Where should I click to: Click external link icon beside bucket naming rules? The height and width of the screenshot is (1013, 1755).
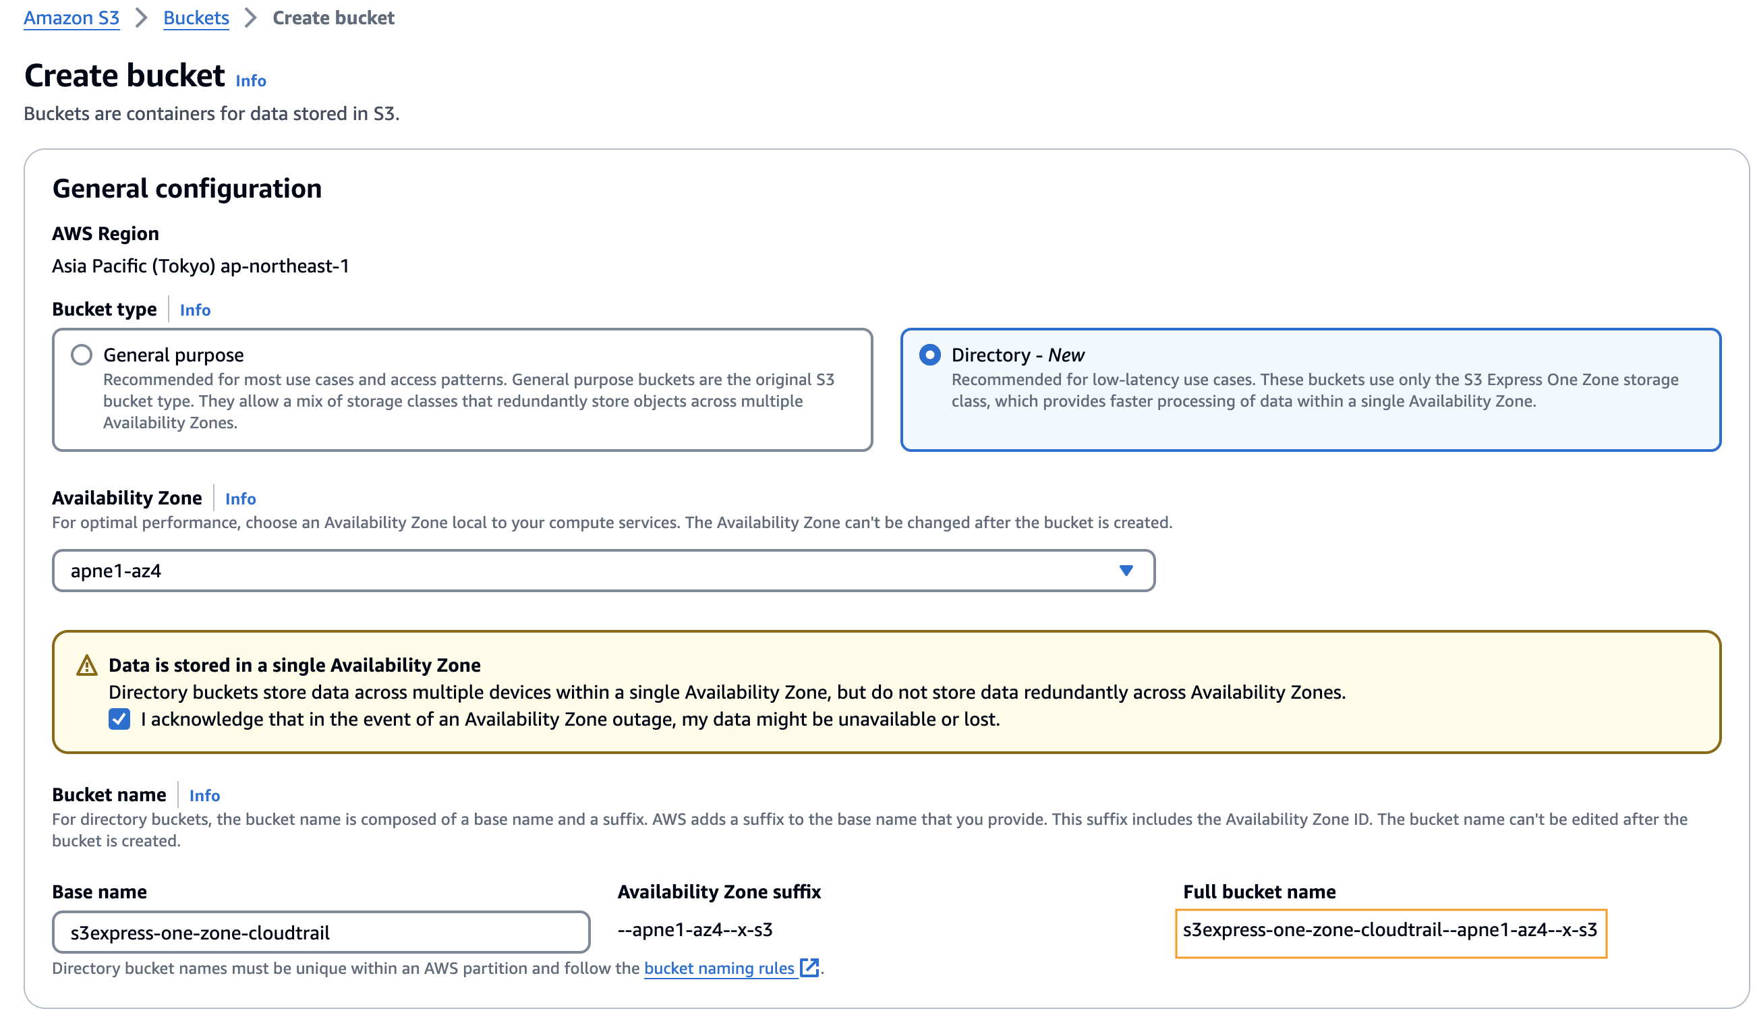809,968
